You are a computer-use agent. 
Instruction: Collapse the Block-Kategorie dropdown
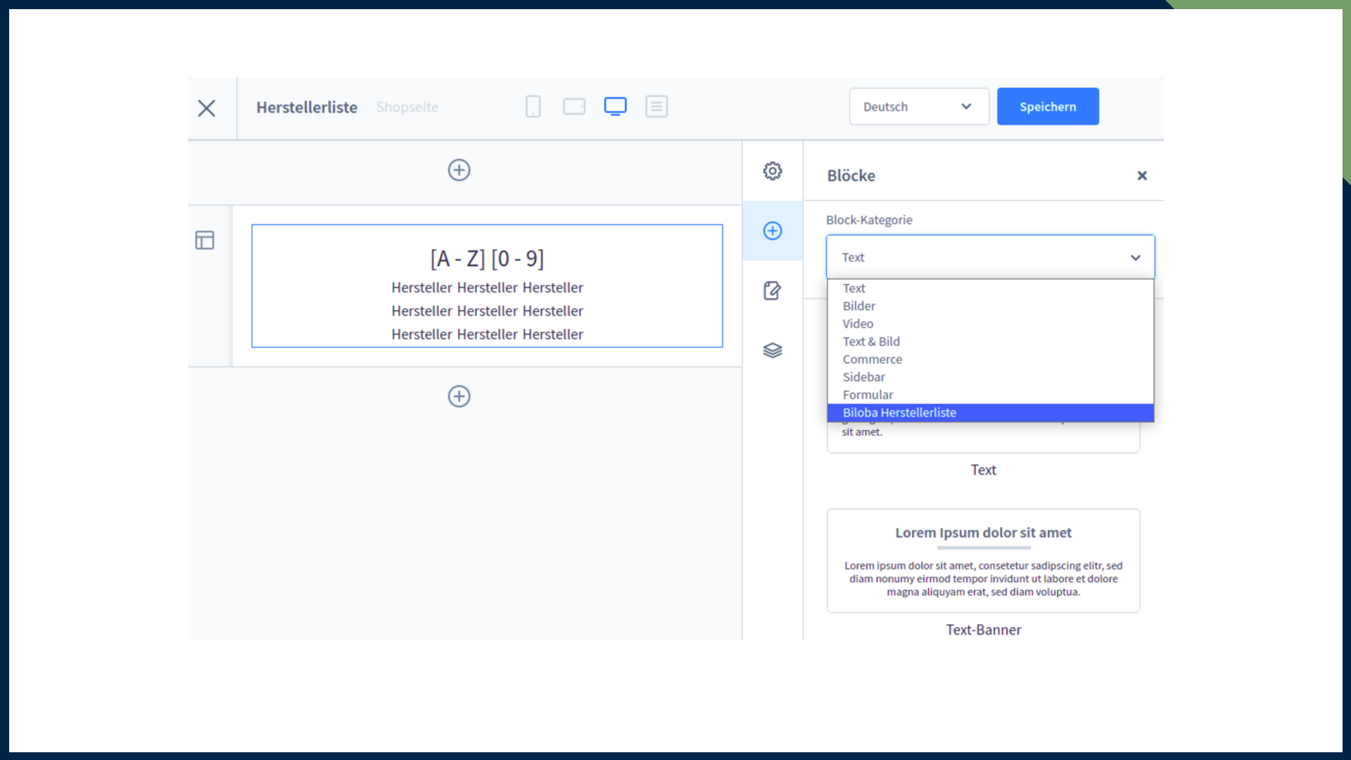[x=990, y=258]
